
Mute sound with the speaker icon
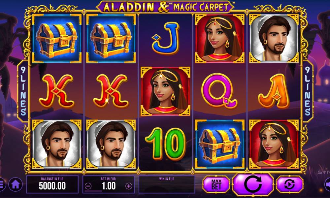click(327, 184)
